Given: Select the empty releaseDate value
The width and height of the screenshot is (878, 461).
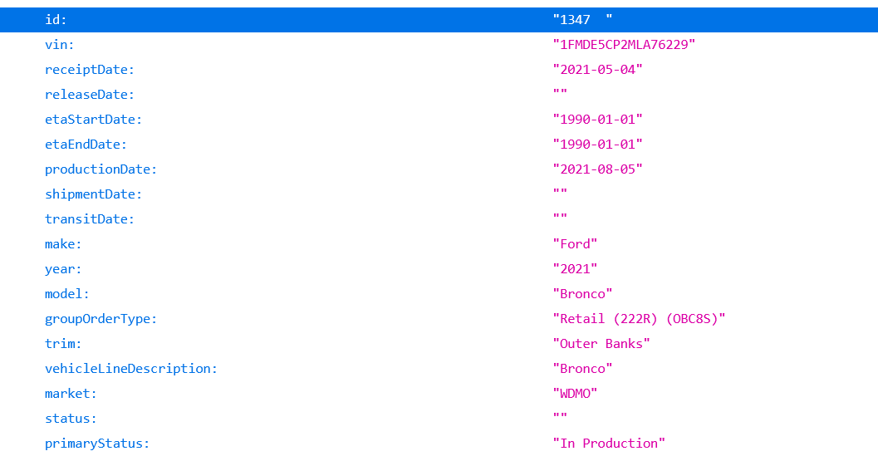Looking at the screenshot, I should (x=560, y=92).
